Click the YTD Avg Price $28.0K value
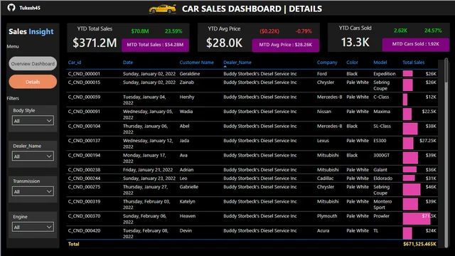The image size is (455, 256). pos(225,43)
